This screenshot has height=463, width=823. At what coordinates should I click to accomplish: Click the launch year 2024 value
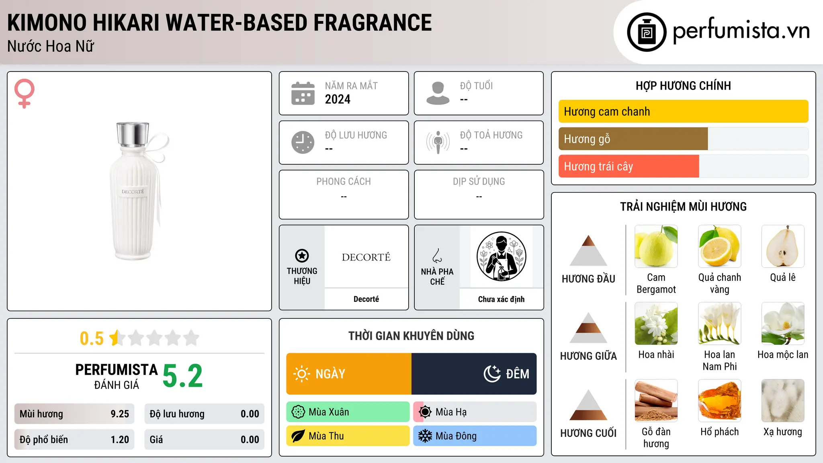(338, 99)
